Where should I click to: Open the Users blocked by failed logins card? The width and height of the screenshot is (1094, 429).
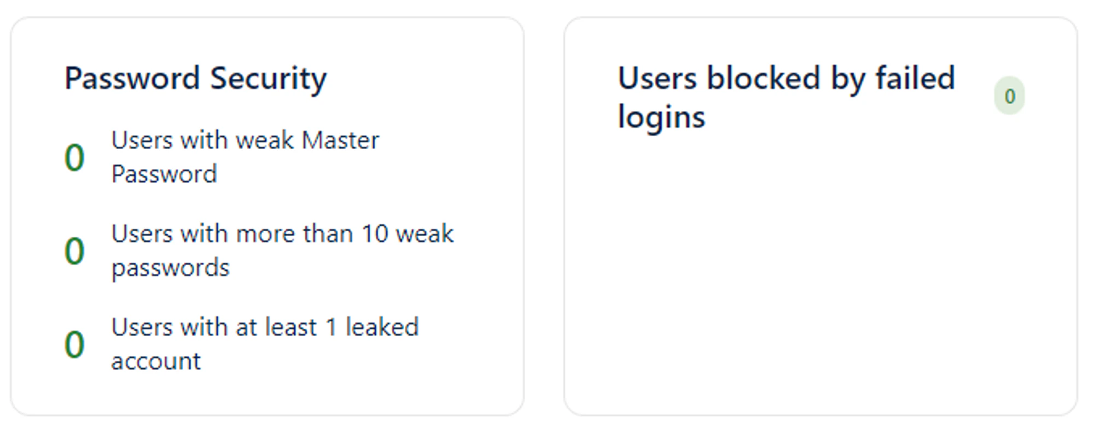click(786, 96)
